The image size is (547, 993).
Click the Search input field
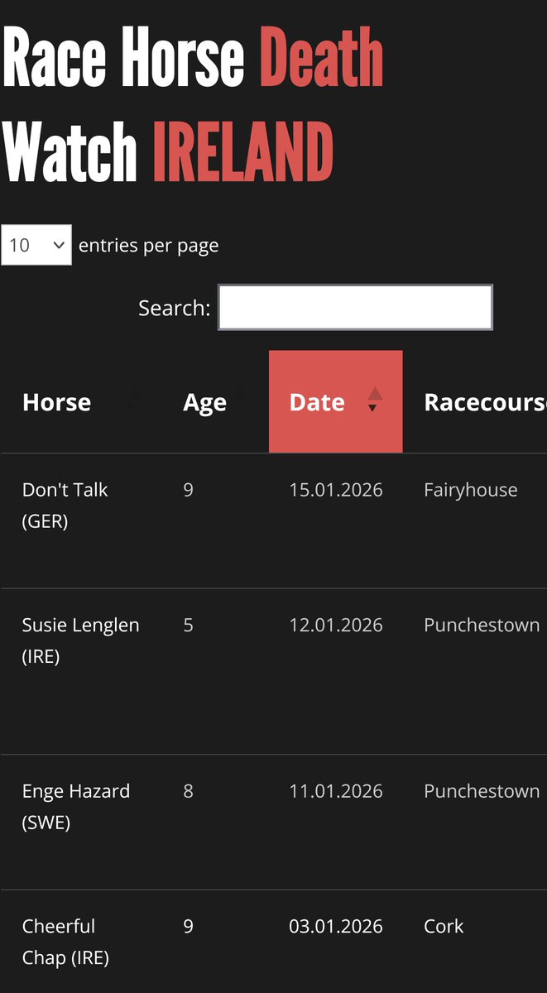355,308
